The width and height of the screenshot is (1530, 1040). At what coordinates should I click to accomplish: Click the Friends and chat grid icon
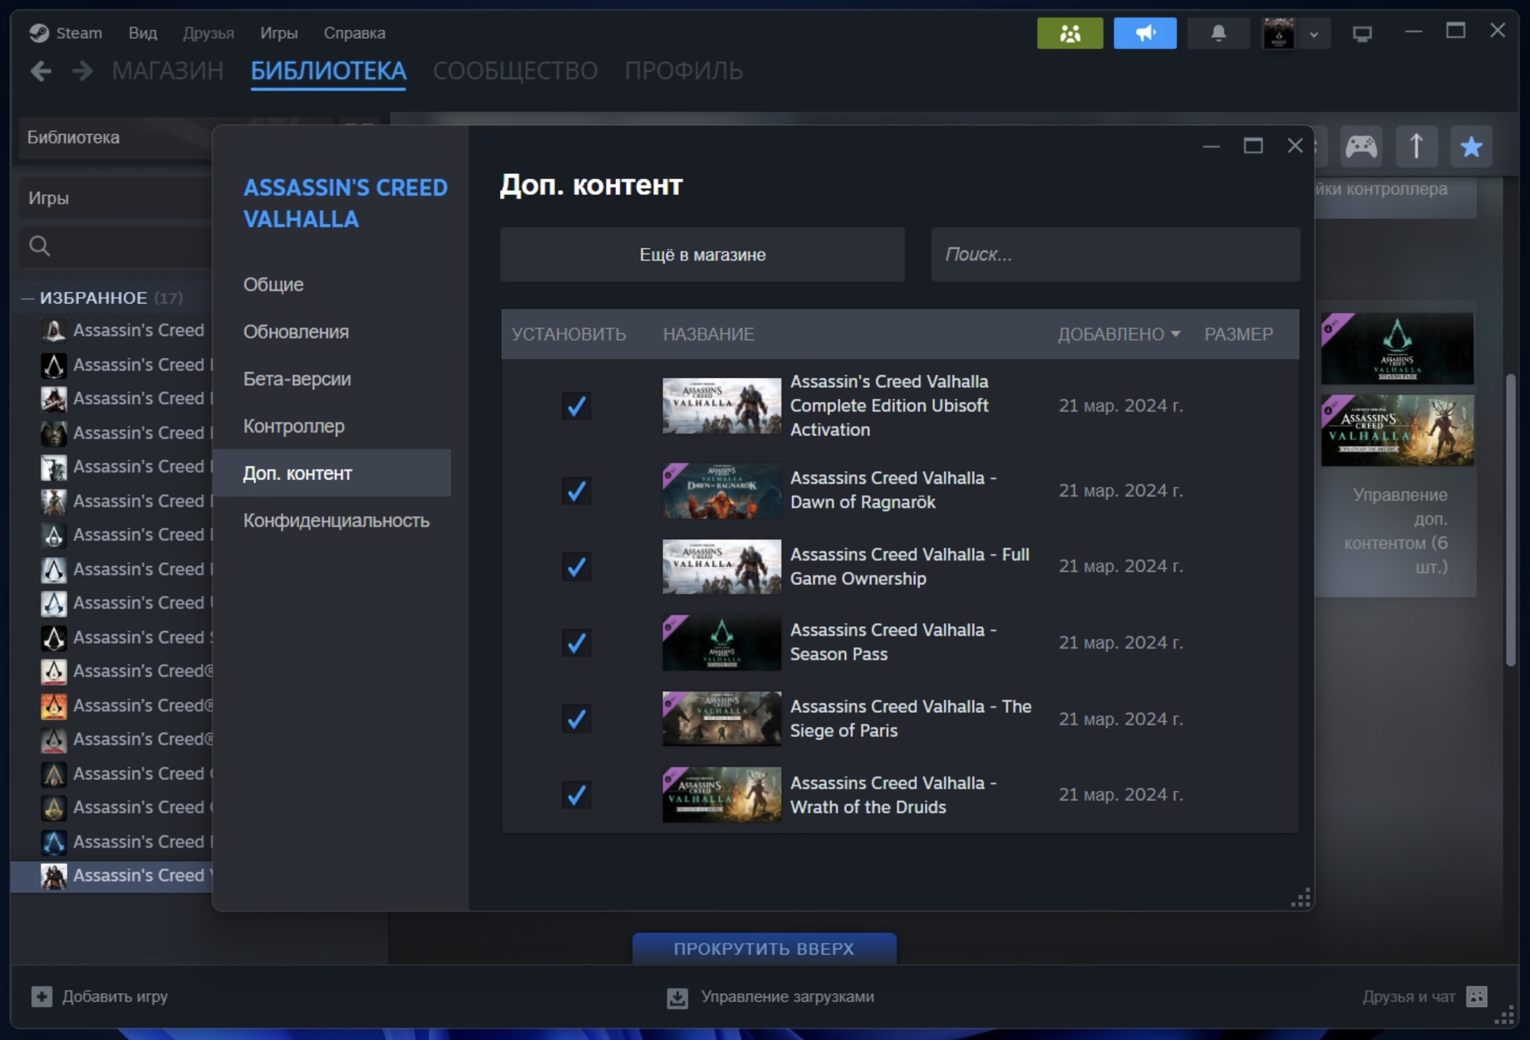pos(1476,996)
